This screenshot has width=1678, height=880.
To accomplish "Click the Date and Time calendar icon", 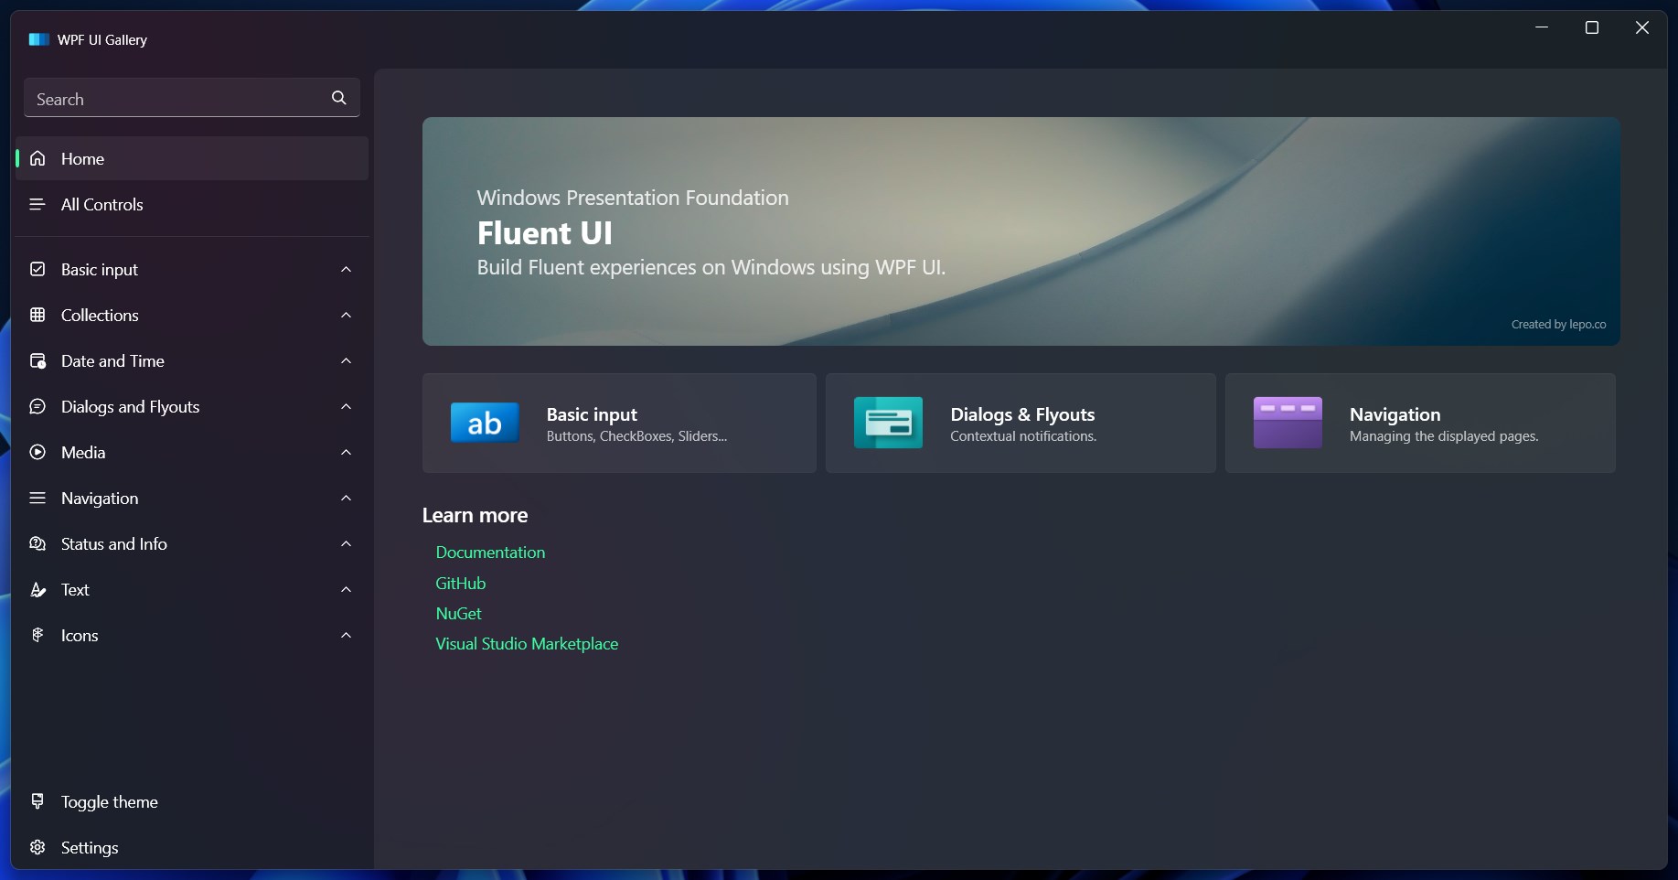I will [37, 360].
